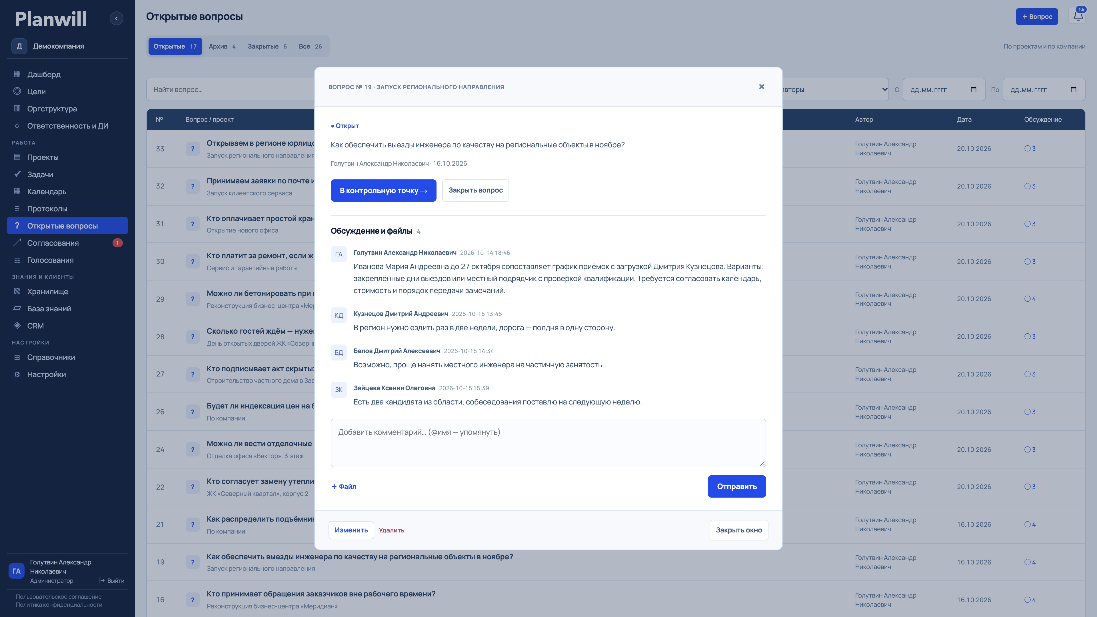
Task: Click the Изменить button
Action: coord(351,530)
